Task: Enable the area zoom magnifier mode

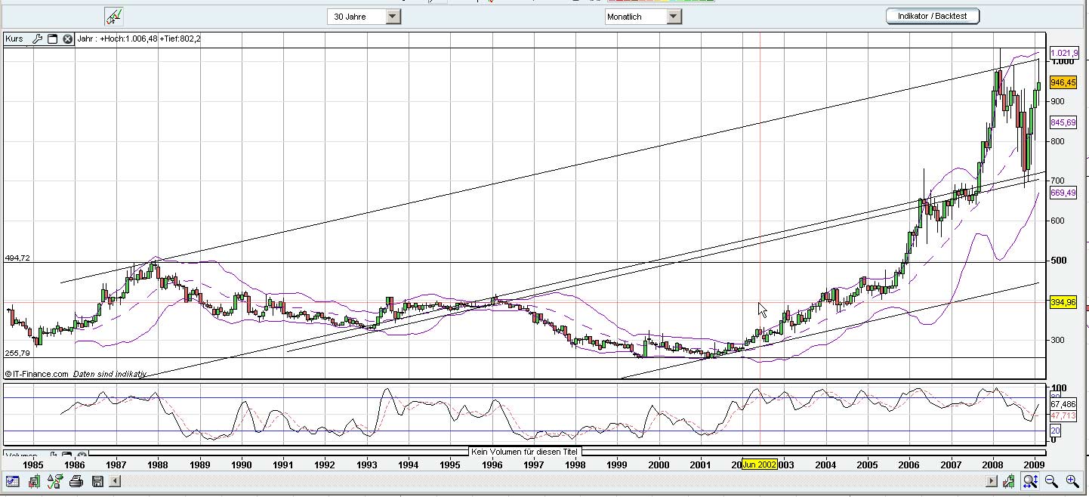Action: 1029,481
